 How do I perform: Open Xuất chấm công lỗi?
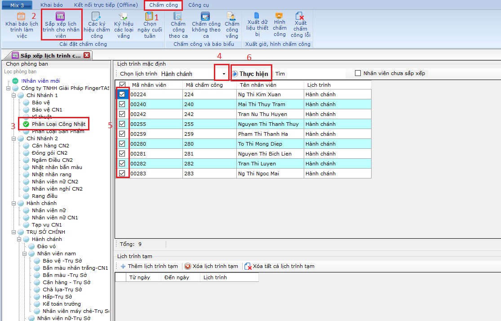tap(300, 16)
